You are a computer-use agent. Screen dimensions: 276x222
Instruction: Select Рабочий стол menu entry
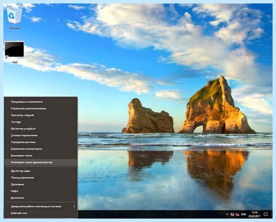(40, 213)
